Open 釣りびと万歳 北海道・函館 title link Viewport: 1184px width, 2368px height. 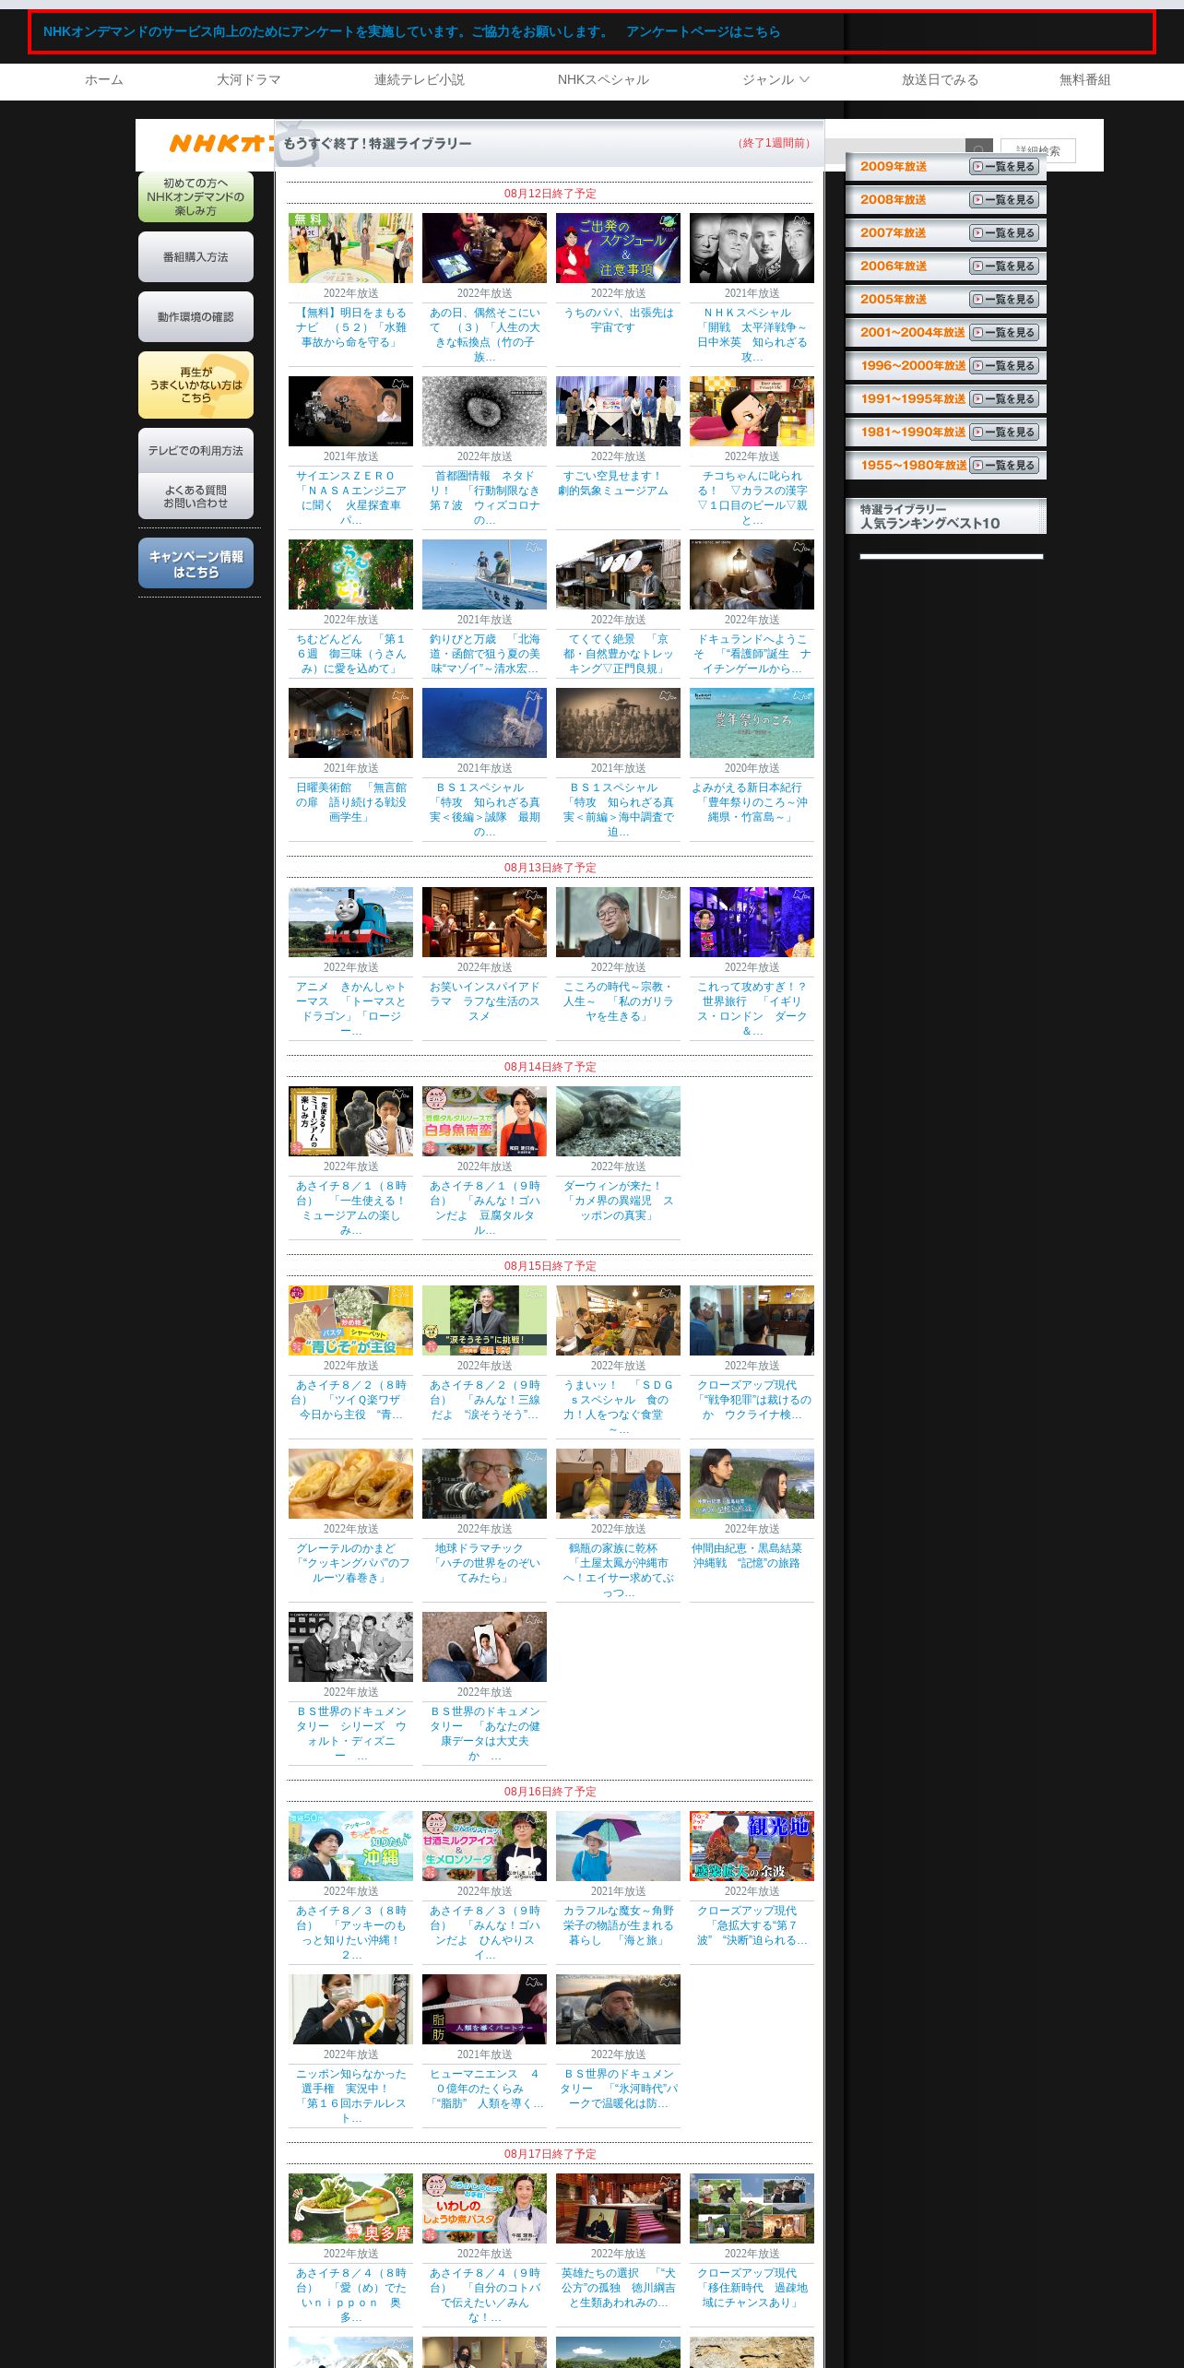pos(484,654)
